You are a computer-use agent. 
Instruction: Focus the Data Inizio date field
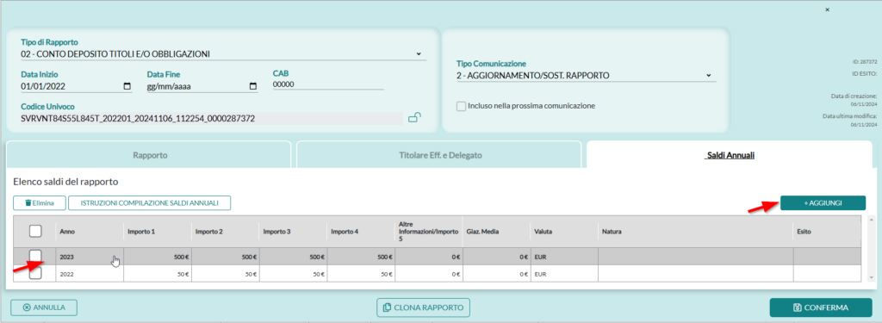point(77,86)
